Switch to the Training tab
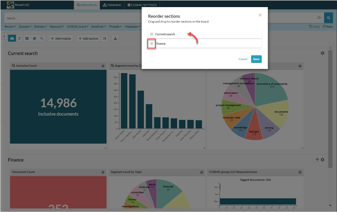The width and height of the screenshot is (337, 212). 112,5
